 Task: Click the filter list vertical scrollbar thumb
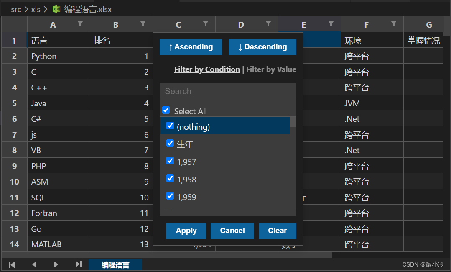click(x=293, y=122)
